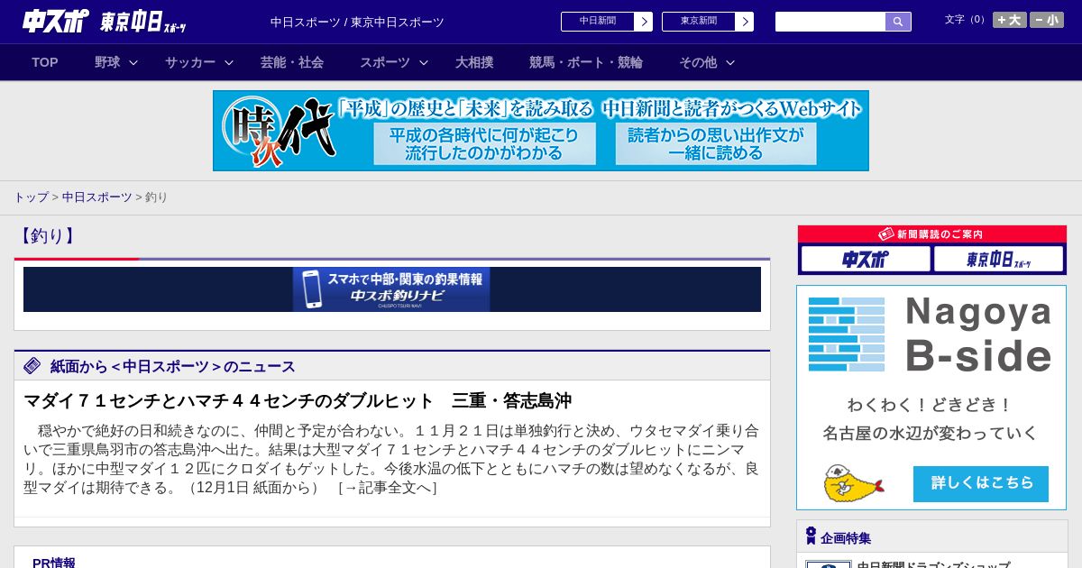Increase text size with ＋大 button

point(1009,20)
